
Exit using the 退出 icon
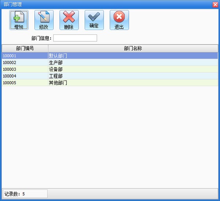tap(119, 20)
